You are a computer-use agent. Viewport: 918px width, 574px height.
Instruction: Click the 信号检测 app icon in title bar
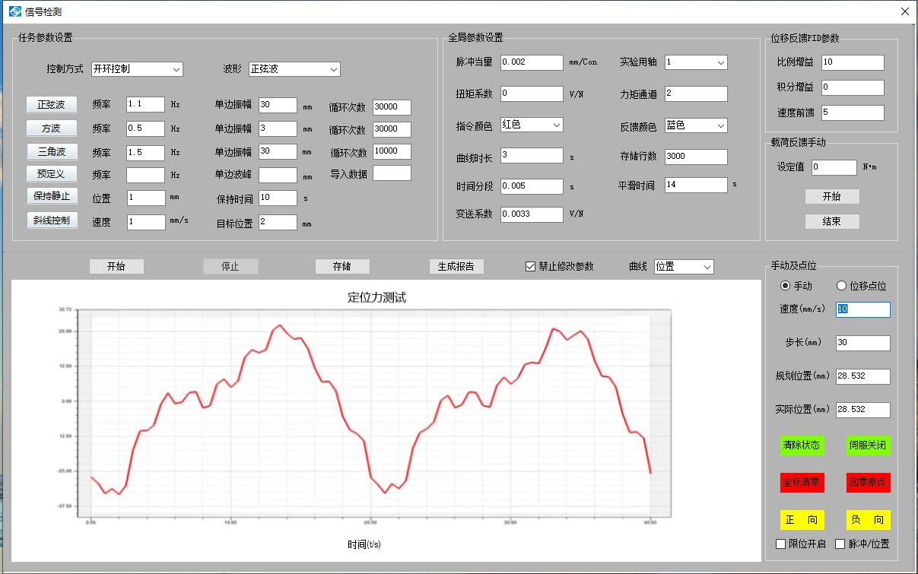(x=15, y=11)
